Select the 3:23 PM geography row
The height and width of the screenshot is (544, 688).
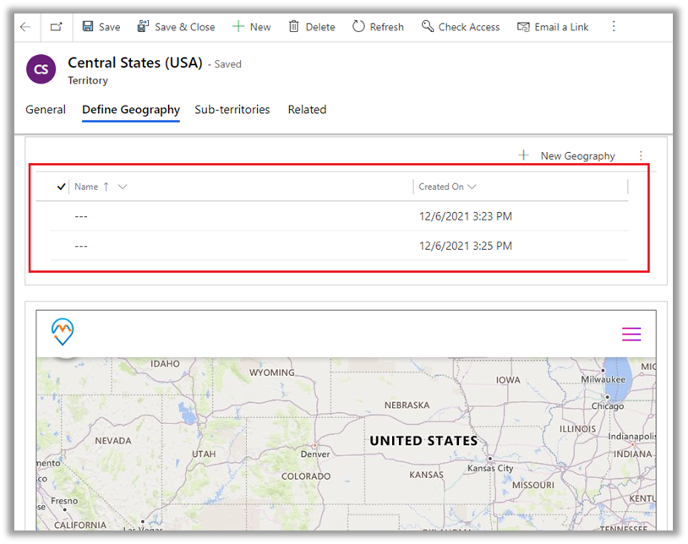tap(254, 216)
